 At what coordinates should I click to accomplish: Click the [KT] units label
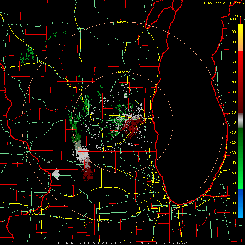click(232, 19)
